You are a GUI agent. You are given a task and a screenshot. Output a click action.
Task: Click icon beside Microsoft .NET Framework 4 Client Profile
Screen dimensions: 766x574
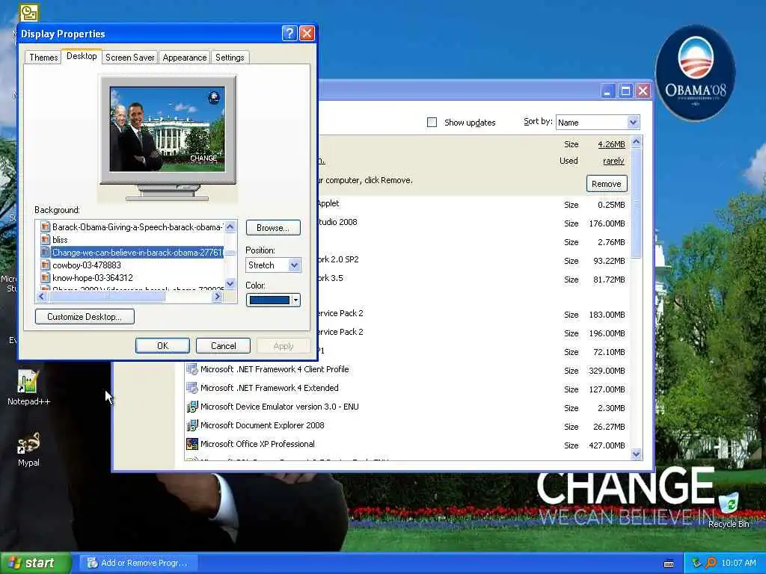coord(192,369)
